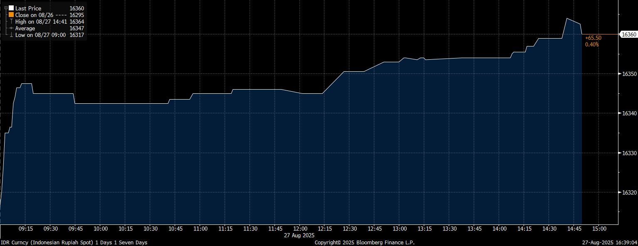Click the orange Close on 08/26 swatch

pyautogui.click(x=11, y=15)
